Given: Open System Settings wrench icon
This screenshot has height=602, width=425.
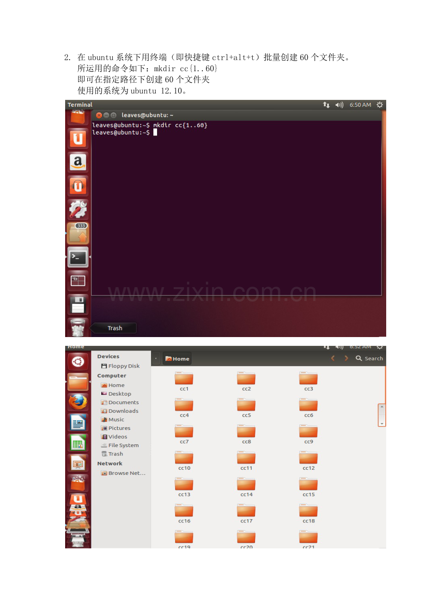Looking at the screenshot, I should pos(78,209).
